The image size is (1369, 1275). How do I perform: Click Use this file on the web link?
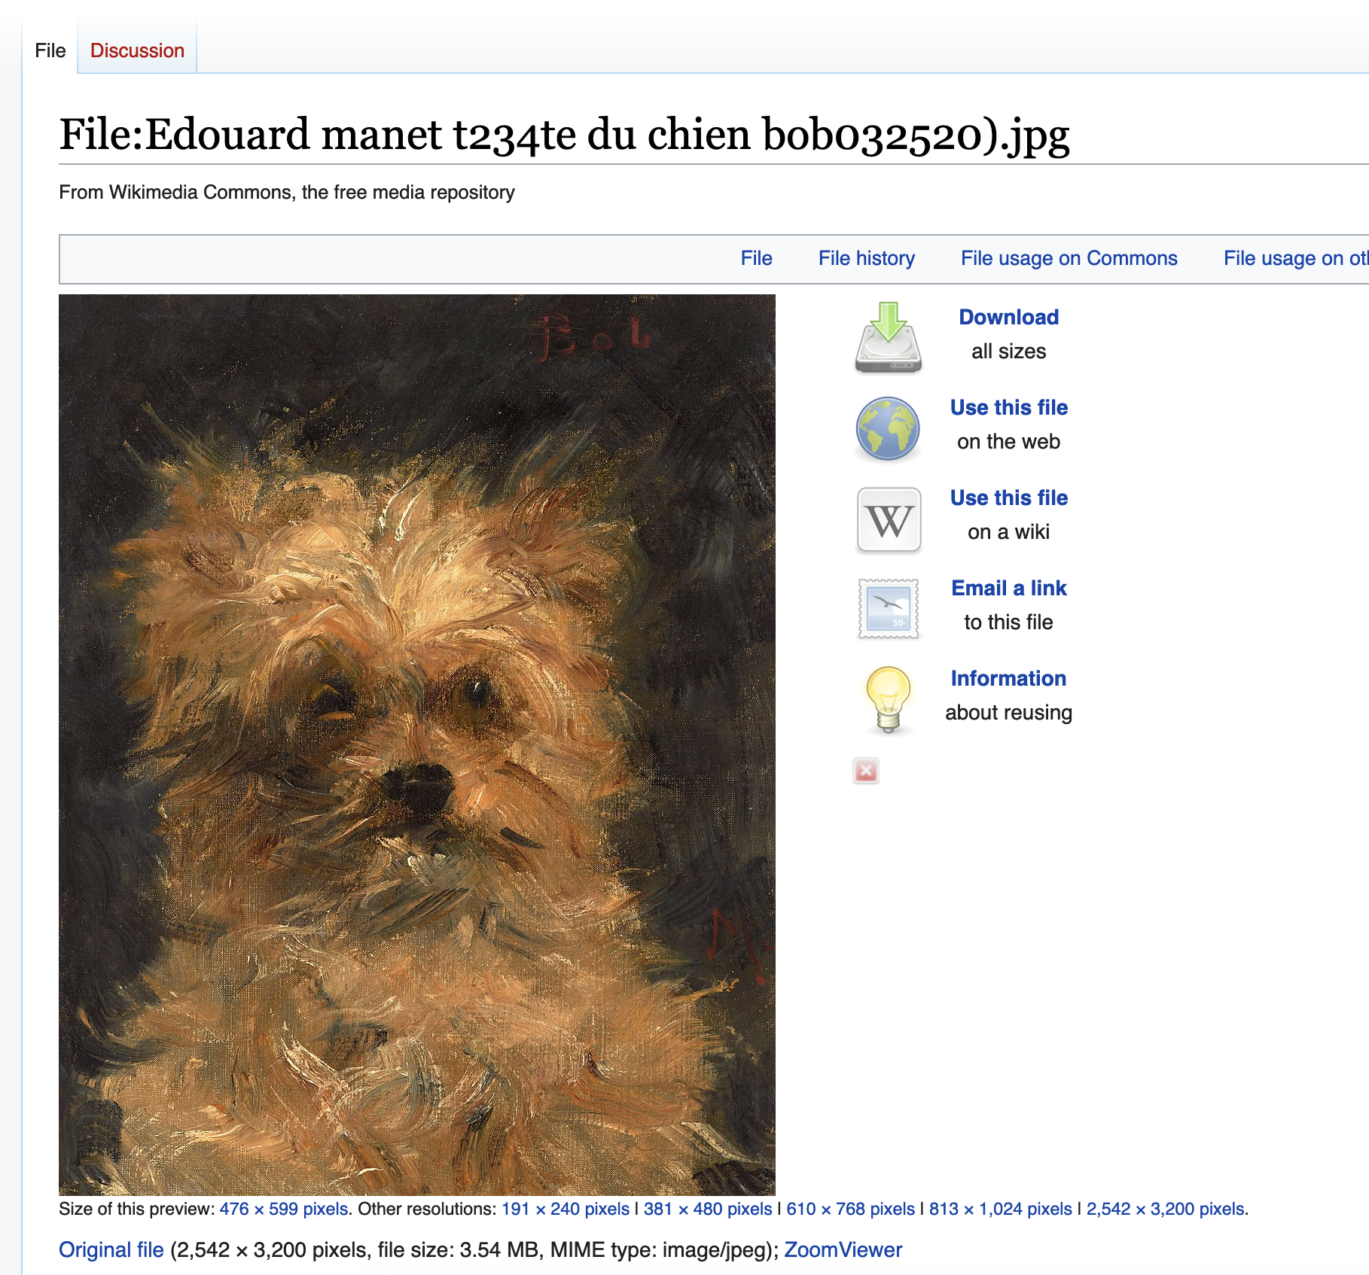(1009, 407)
